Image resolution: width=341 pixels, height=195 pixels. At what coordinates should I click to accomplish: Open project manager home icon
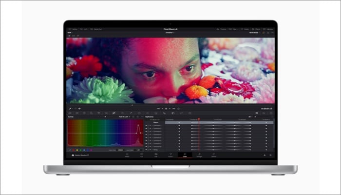[265, 155]
